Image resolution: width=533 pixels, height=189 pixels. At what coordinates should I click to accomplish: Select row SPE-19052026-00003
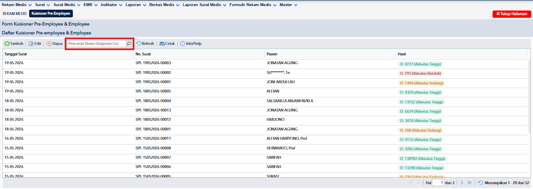point(265,64)
